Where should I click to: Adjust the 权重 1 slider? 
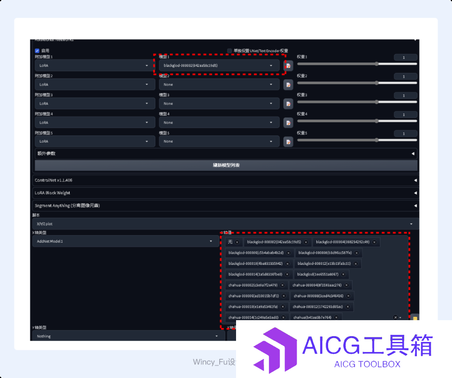[x=357, y=64]
